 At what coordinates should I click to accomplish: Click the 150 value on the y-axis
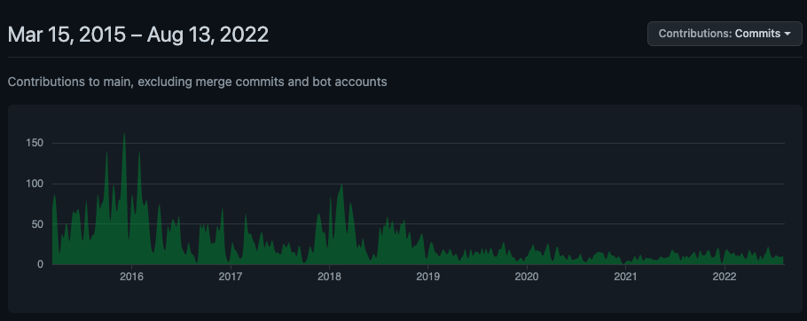pyautogui.click(x=34, y=143)
